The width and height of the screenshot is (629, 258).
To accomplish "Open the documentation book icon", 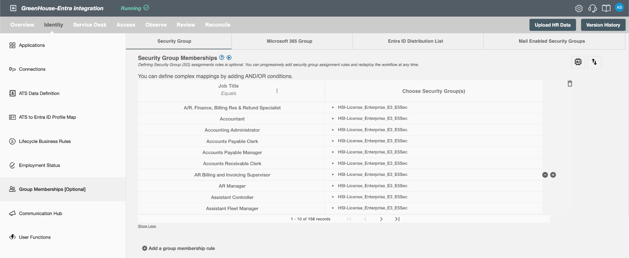I will pos(606,8).
